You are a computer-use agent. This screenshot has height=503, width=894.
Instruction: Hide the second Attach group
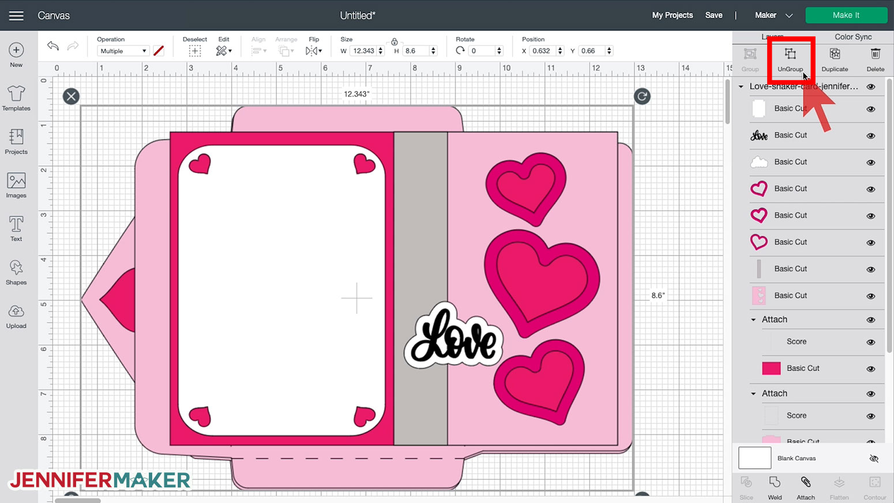(871, 394)
